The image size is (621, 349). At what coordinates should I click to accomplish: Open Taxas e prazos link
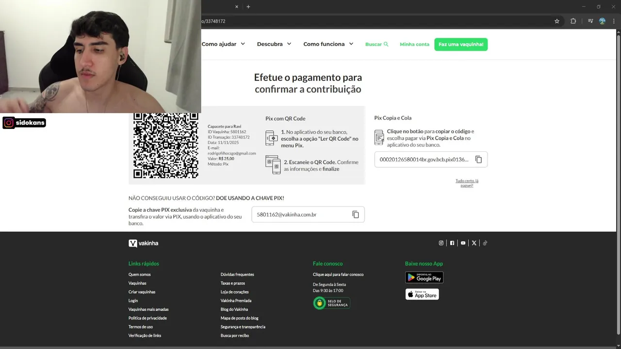(x=233, y=283)
